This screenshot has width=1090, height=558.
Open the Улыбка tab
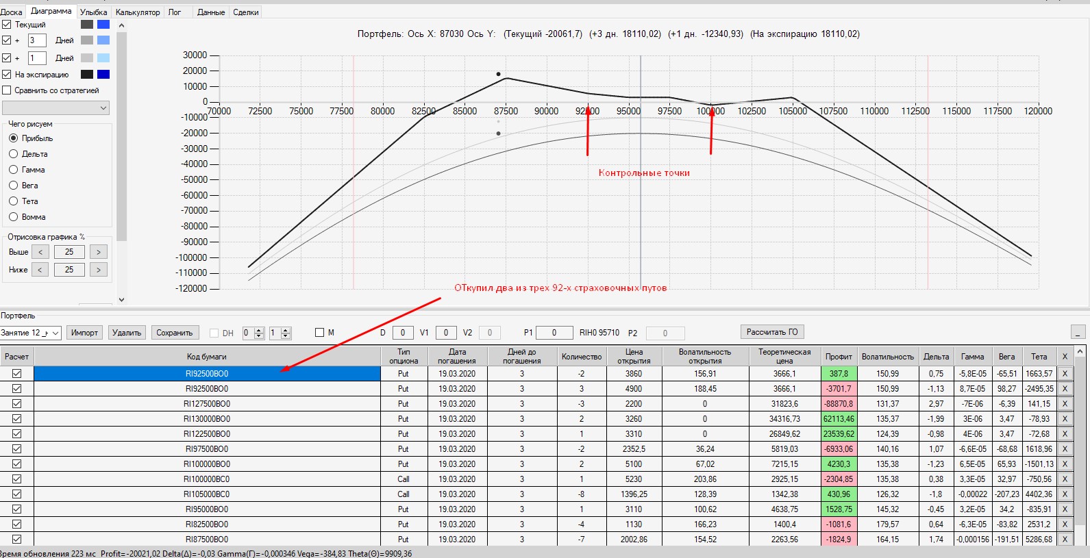pyautogui.click(x=94, y=12)
